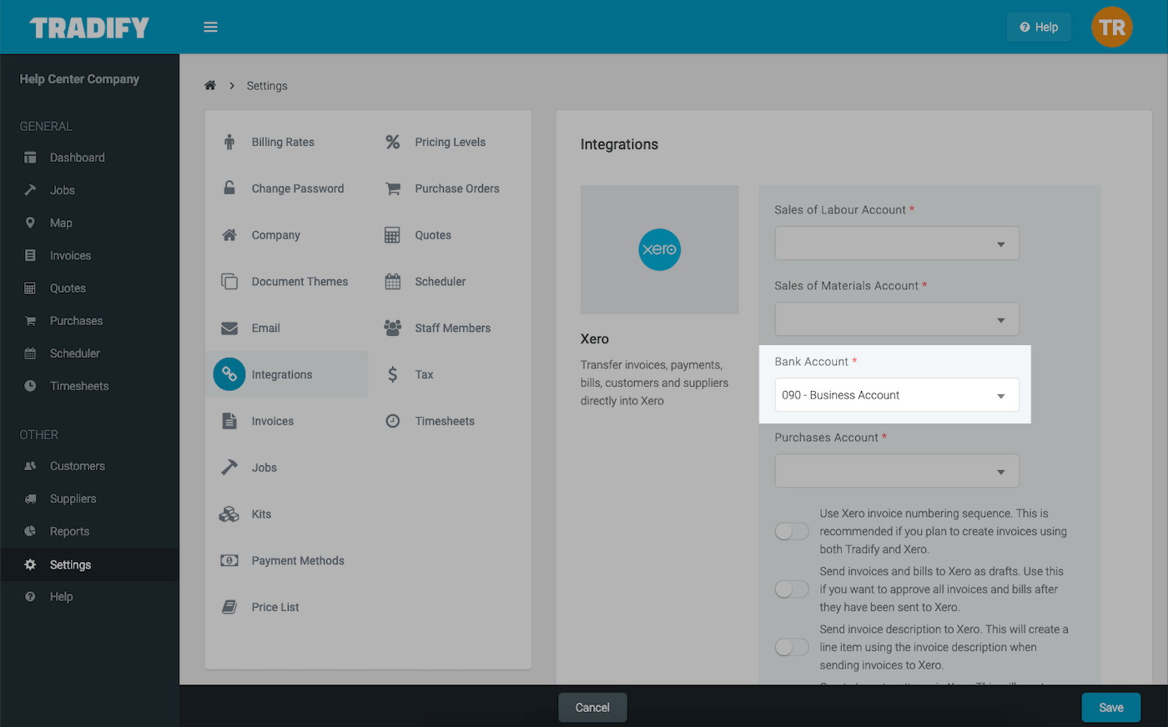This screenshot has width=1168, height=727.
Task: Click the Document Themes copy icon
Action: 229,281
